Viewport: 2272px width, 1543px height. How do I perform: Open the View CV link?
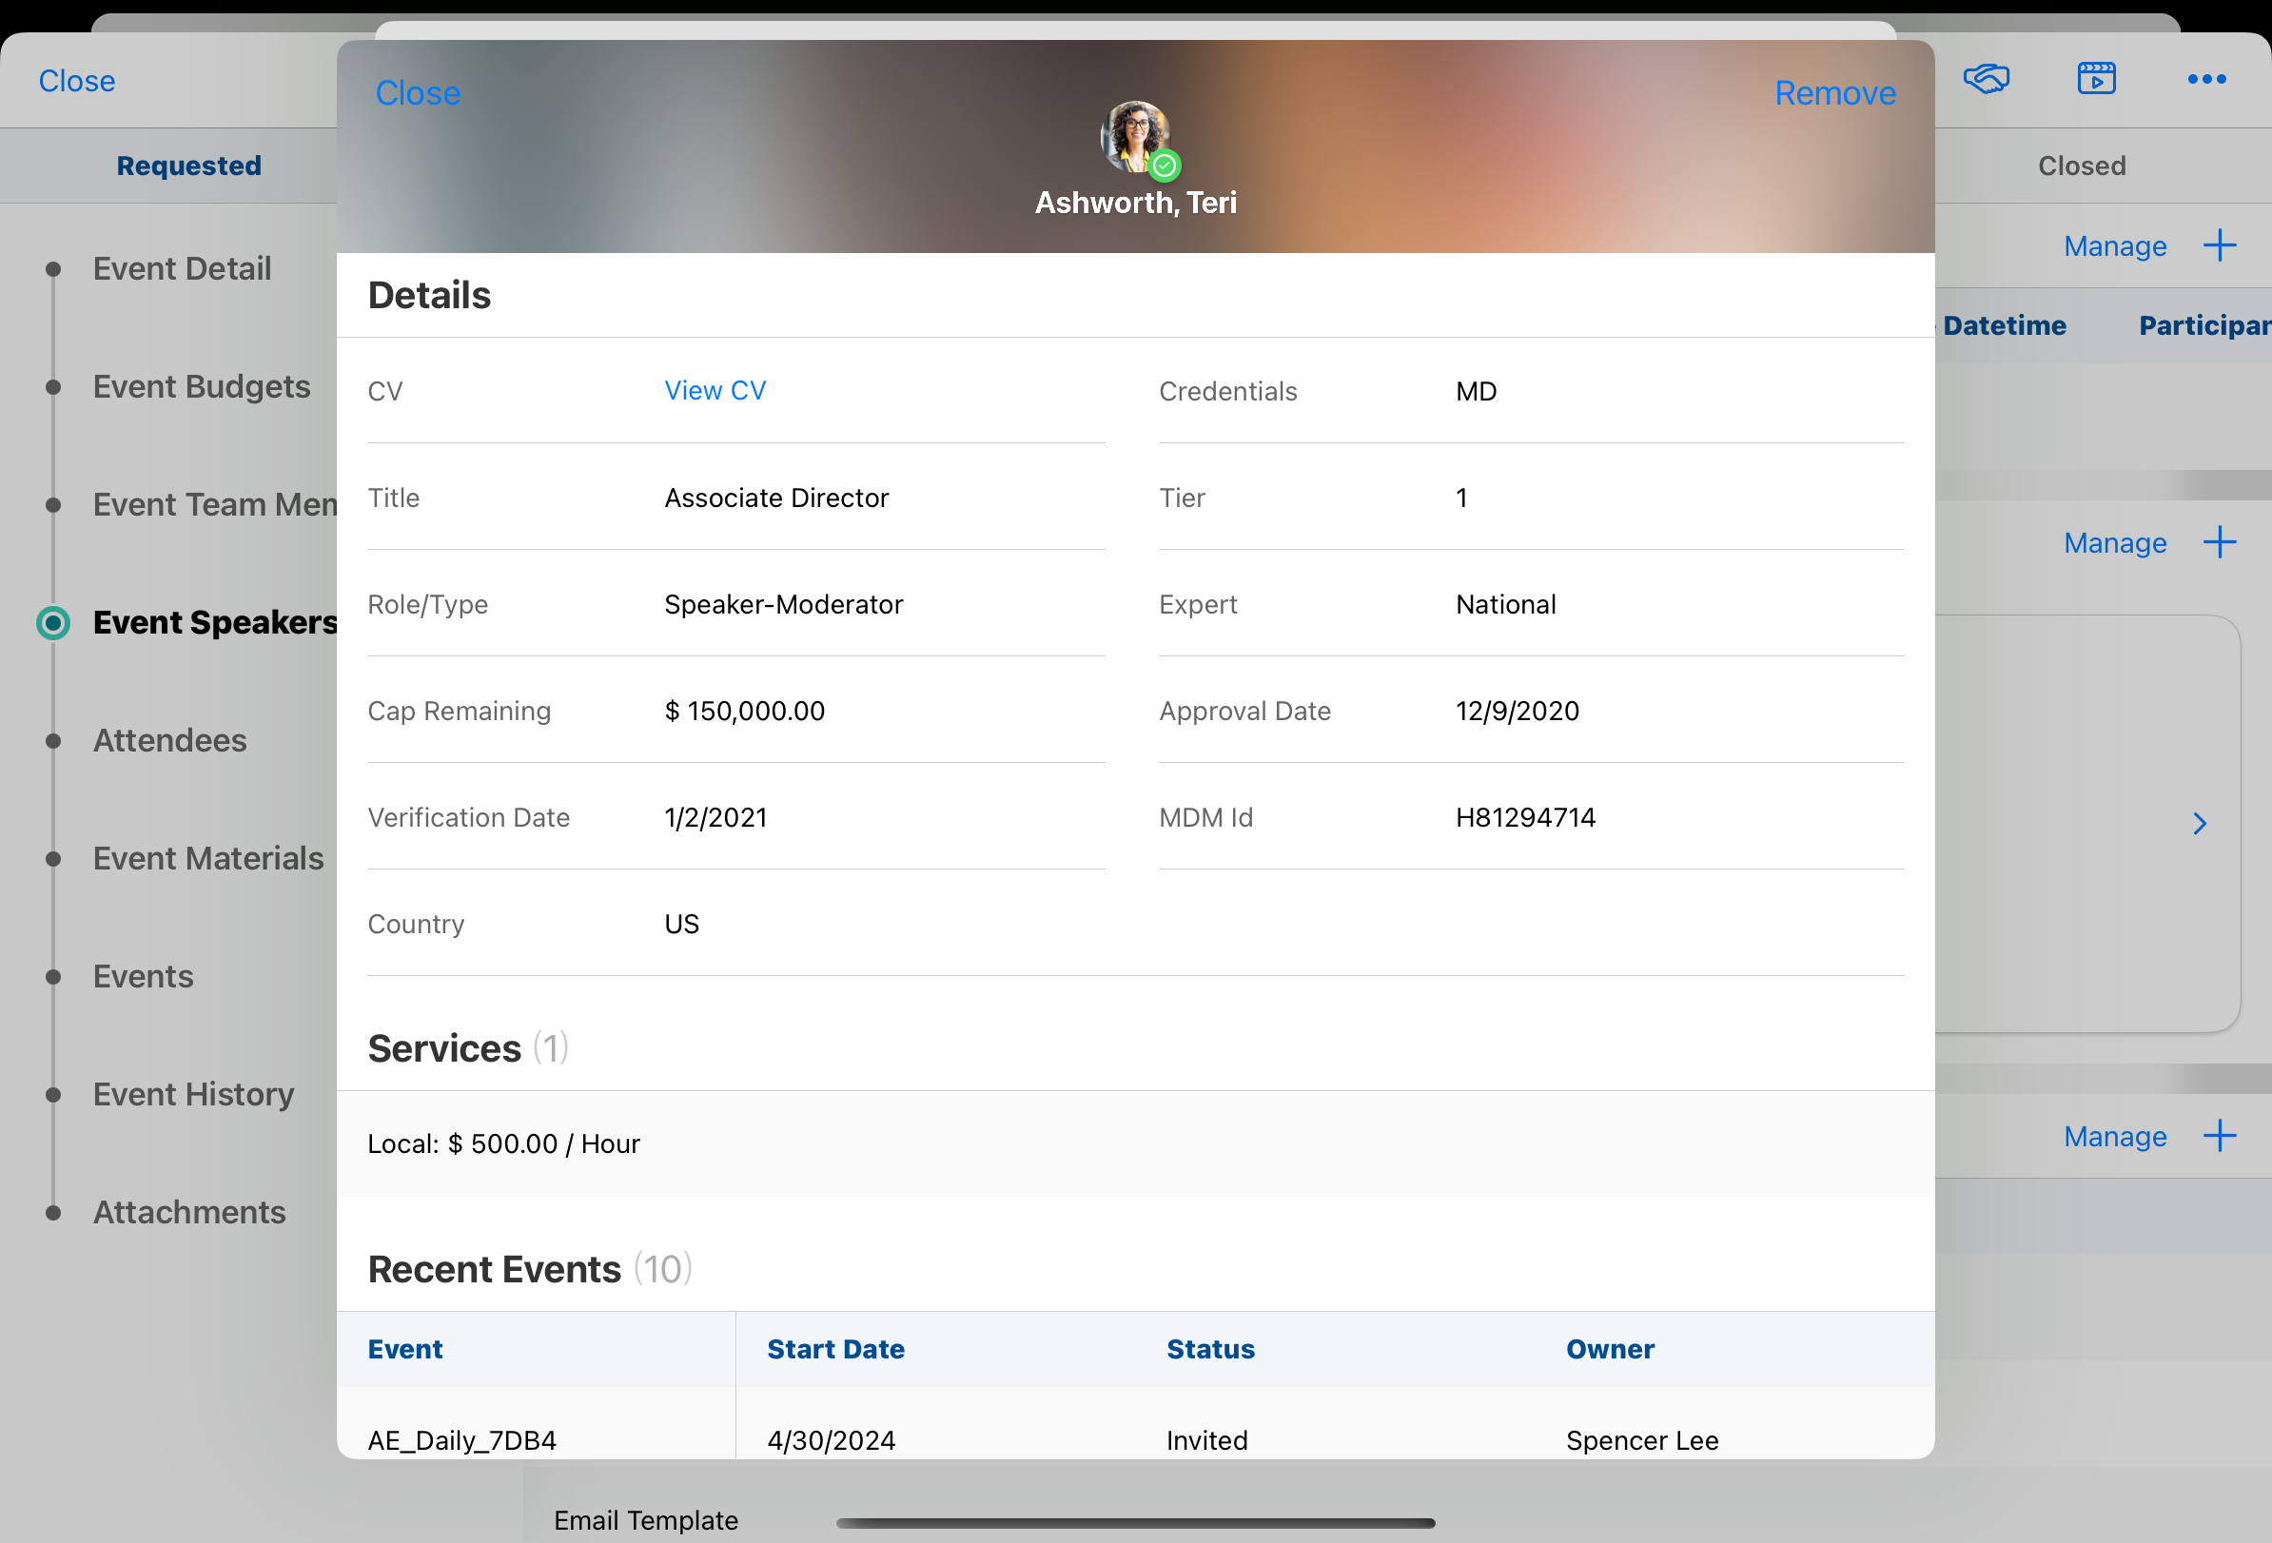pyautogui.click(x=715, y=391)
